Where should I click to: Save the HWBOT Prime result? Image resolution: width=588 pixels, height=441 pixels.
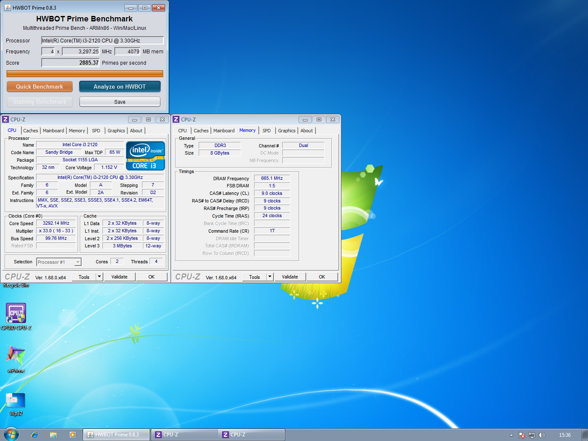(120, 102)
